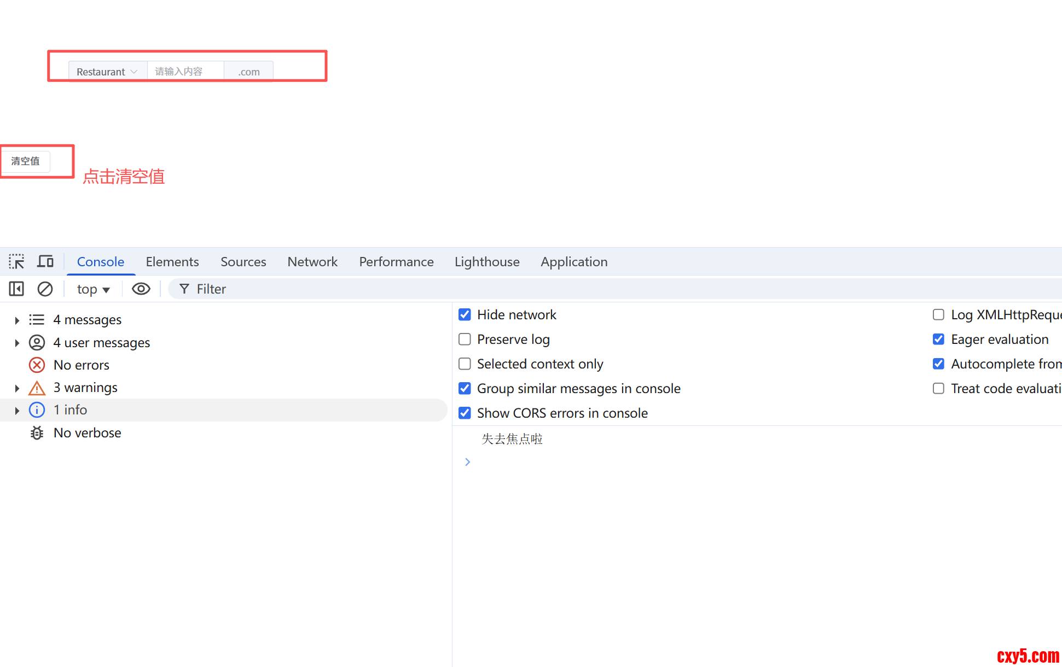The width and height of the screenshot is (1062, 667).
Task: Disable Eager evaluation checkbox
Action: pos(938,340)
